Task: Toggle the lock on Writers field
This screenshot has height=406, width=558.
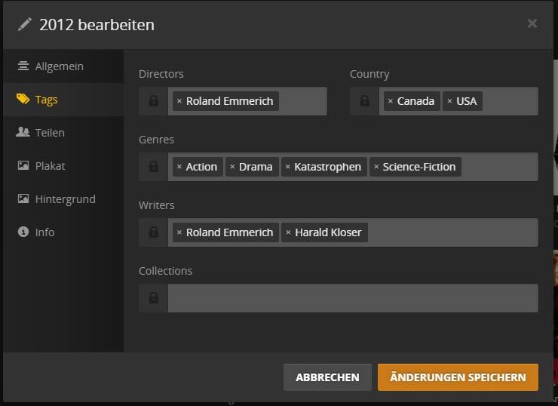Action: (x=153, y=232)
